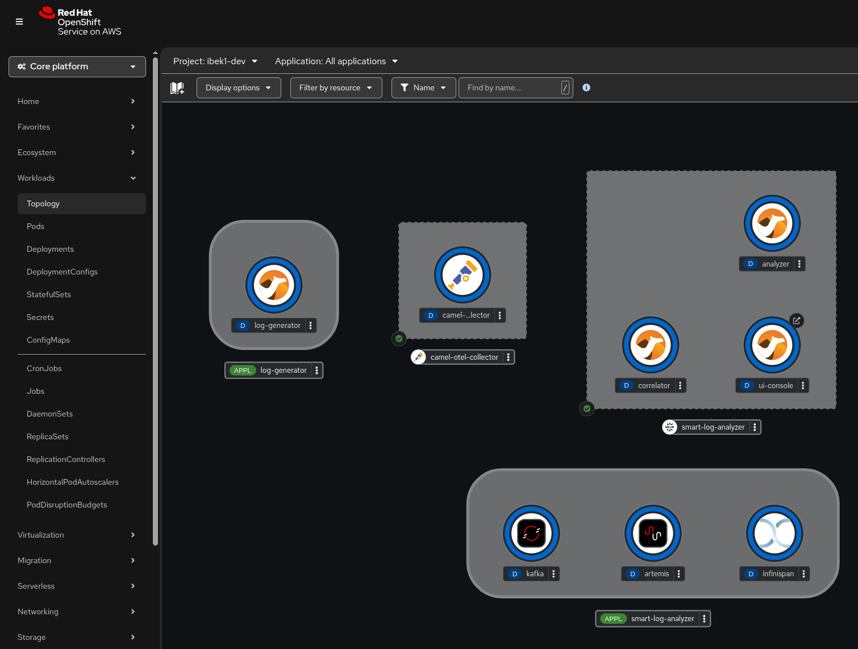
Task: Select the analyzer deployment node icon
Action: tap(772, 223)
